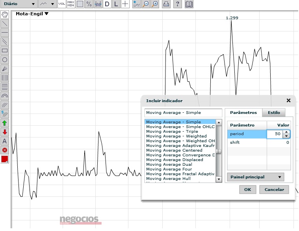Place a green up arrow marker
Screen dimensions: 299x231
pyautogui.click(x=5, y=123)
